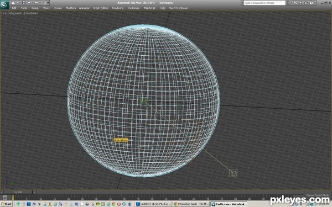Open Subscription Center key icon
This screenshot has width=332, height=207.
[295, 3]
